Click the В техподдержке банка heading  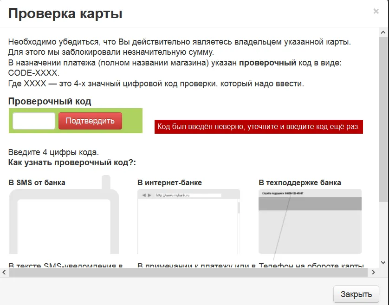300,182
